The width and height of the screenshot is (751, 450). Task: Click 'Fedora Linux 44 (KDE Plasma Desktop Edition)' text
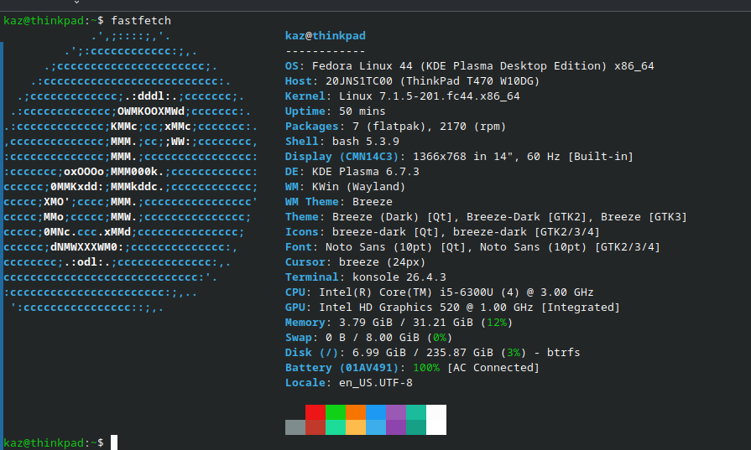460,66
